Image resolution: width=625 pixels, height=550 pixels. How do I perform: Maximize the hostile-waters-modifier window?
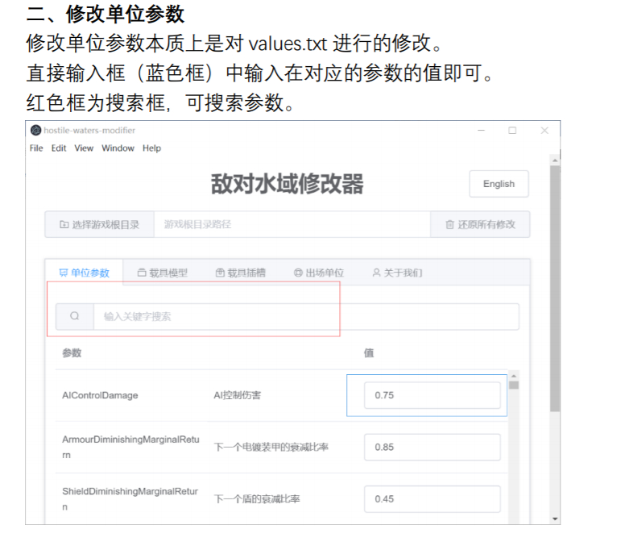512,130
